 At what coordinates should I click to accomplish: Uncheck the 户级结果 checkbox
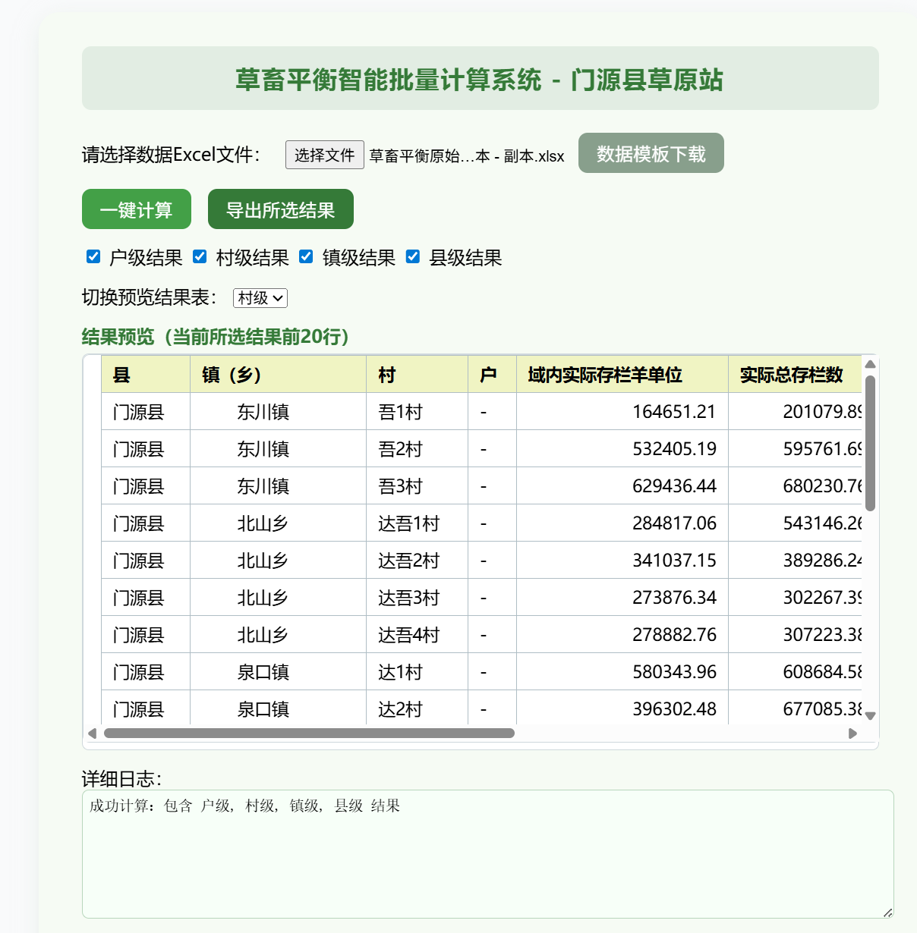pyautogui.click(x=93, y=257)
